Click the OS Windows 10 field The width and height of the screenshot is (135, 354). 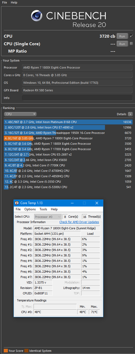click(77, 83)
